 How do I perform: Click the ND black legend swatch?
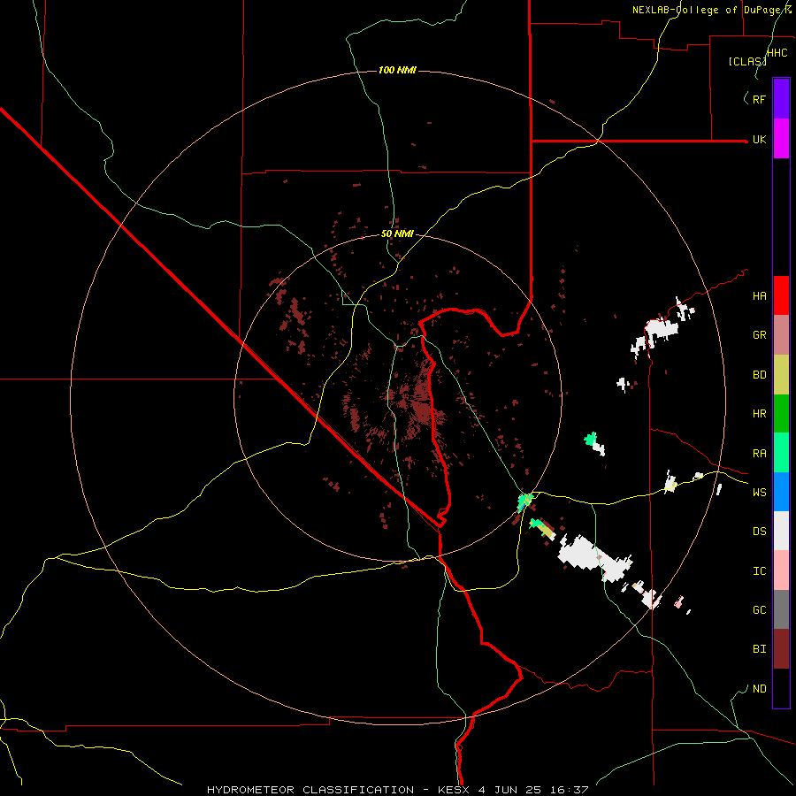pos(781,688)
